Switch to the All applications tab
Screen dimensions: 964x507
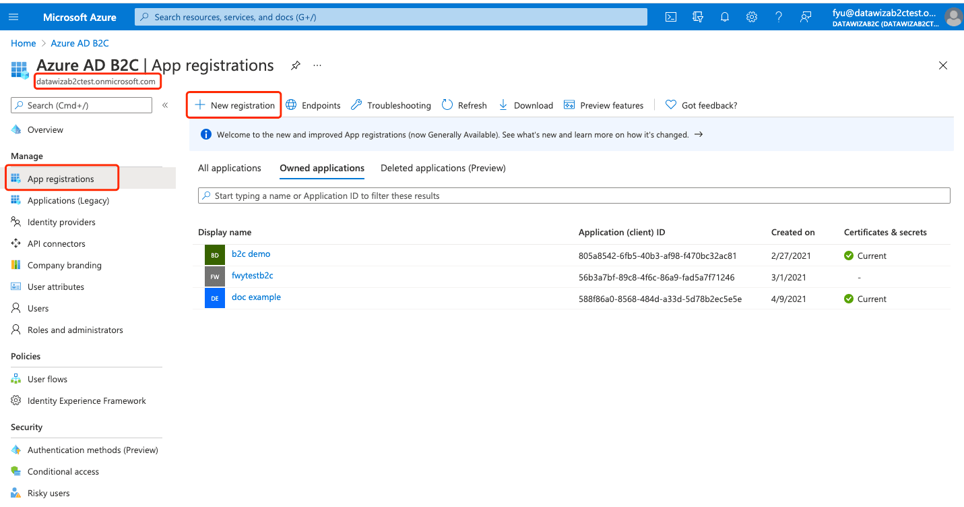230,168
